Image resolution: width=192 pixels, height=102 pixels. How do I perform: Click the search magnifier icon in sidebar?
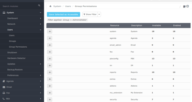pyautogui.click(x=39, y=5)
